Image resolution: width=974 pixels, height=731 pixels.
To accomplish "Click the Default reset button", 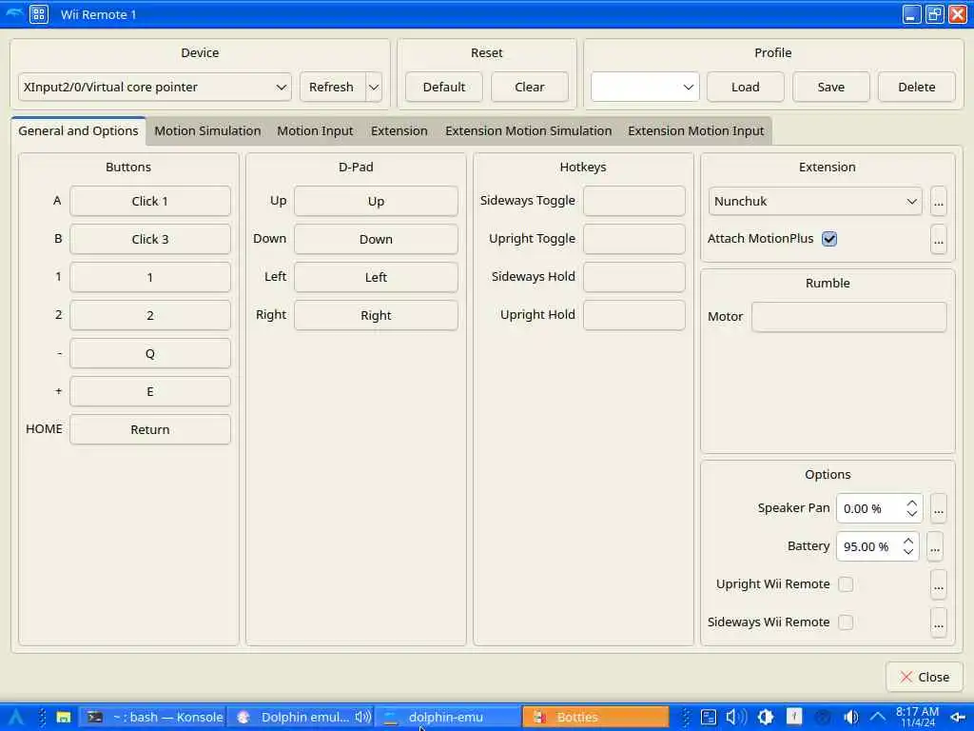I will point(444,87).
